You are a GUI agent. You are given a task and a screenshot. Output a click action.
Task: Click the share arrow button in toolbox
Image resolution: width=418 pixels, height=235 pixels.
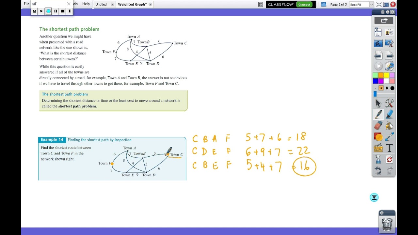[x=384, y=21]
